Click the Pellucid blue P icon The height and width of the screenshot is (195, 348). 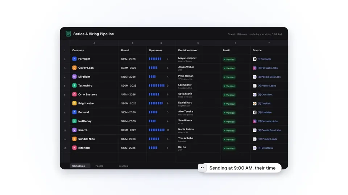click(x=74, y=112)
